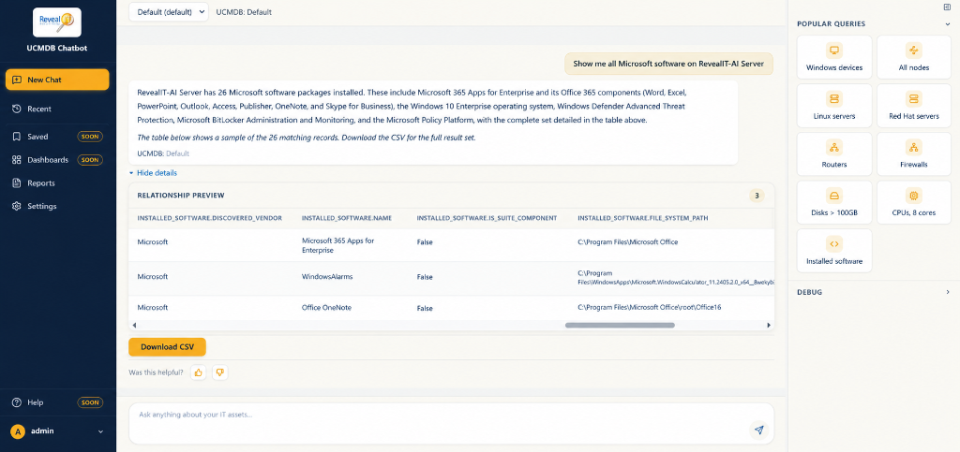
Task: Click the All nodes network icon
Action: [x=913, y=51]
